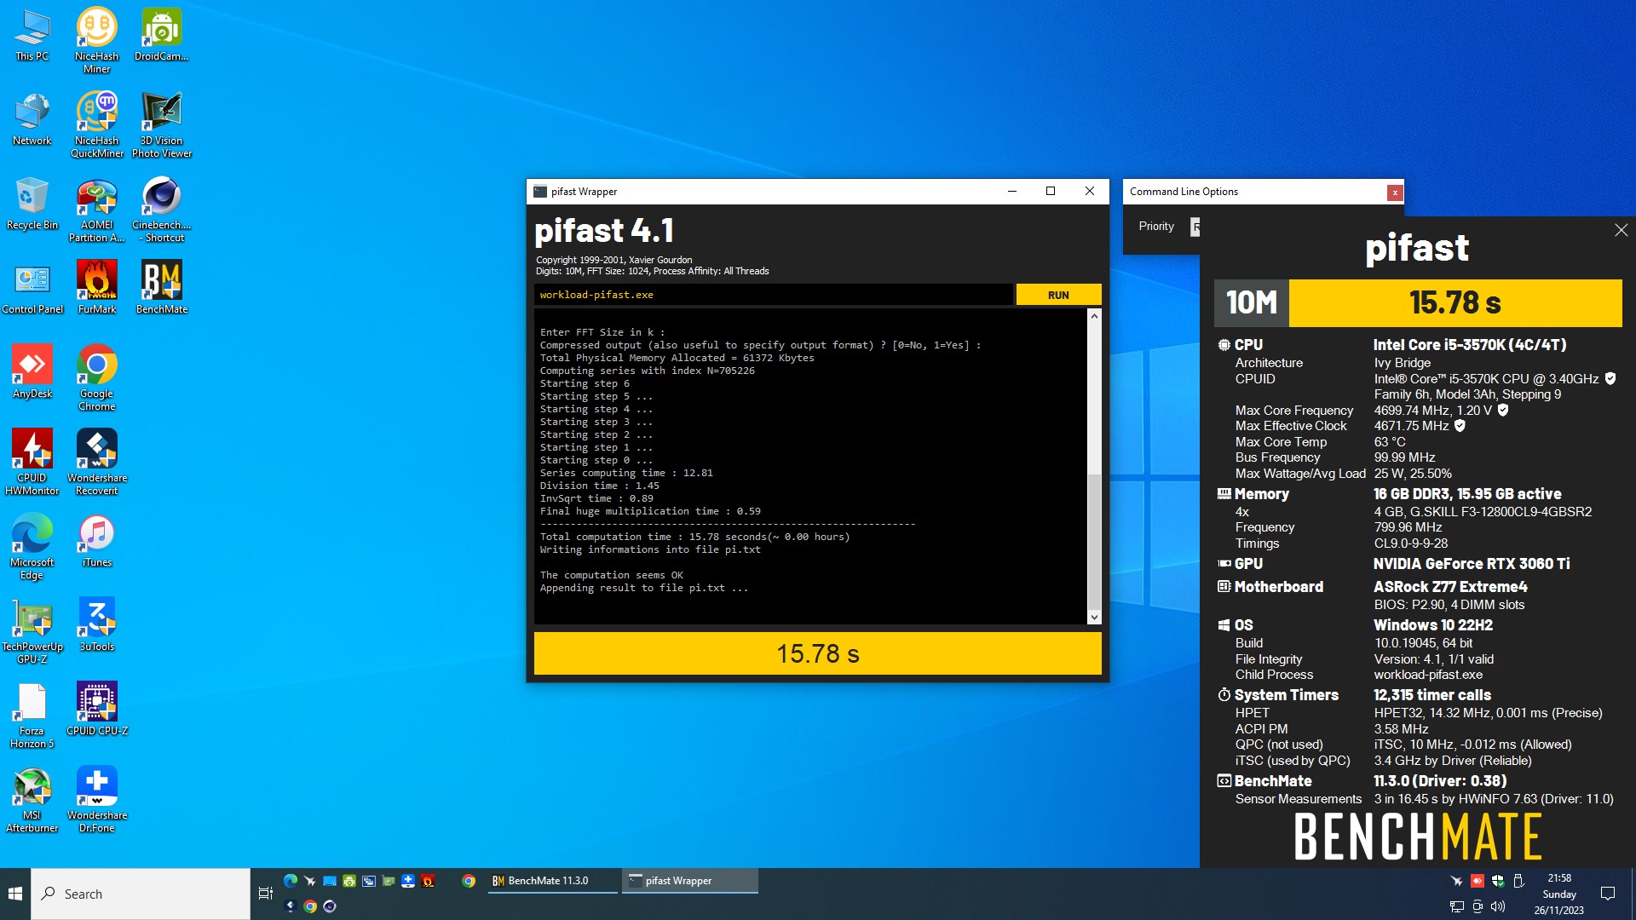Screen dimensions: 1636x920
Task: Select the Wondershare Recoverit desktop icon
Action: coord(97,463)
